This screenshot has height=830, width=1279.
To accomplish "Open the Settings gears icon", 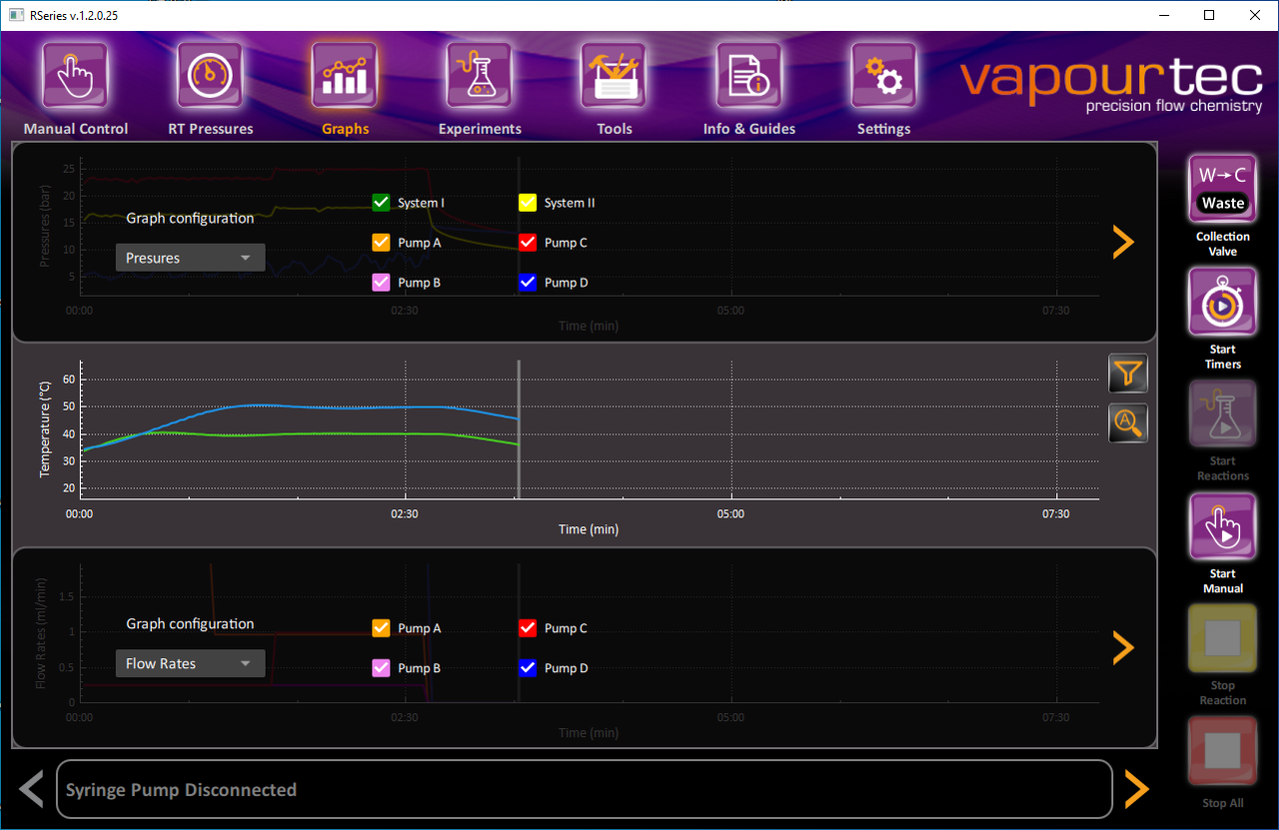I will (884, 75).
